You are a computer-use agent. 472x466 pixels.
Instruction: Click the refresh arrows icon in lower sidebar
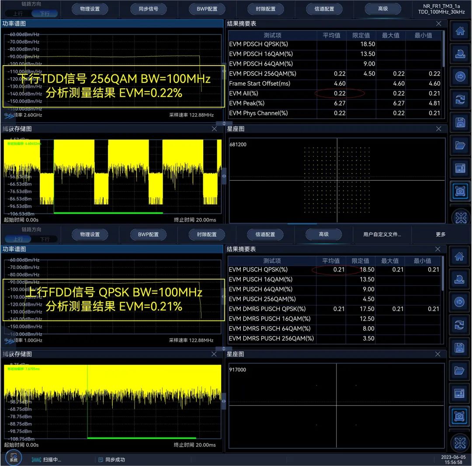pos(459,325)
